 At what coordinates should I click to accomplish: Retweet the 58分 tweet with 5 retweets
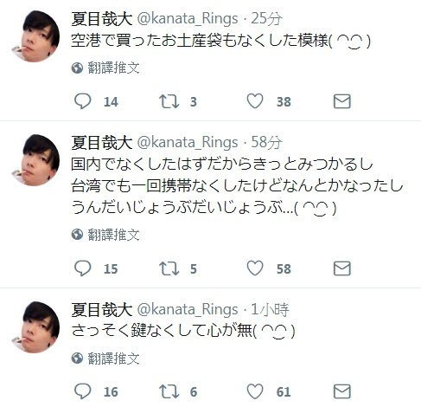pyautogui.click(x=169, y=268)
